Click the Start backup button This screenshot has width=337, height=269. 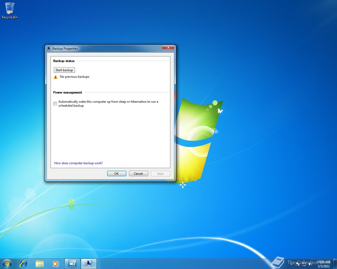click(64, 70)
